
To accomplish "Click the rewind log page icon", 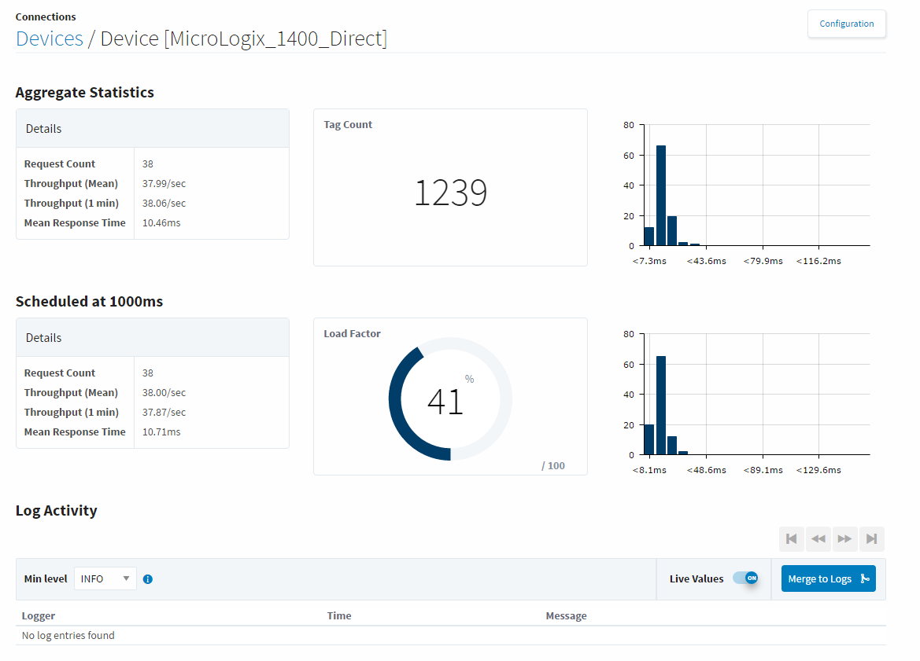I will [x=818, y=539].
